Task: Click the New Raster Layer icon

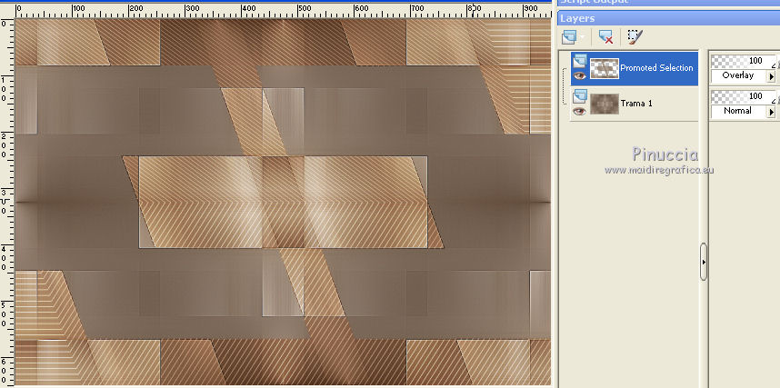Action: click(x=568, y=37)
